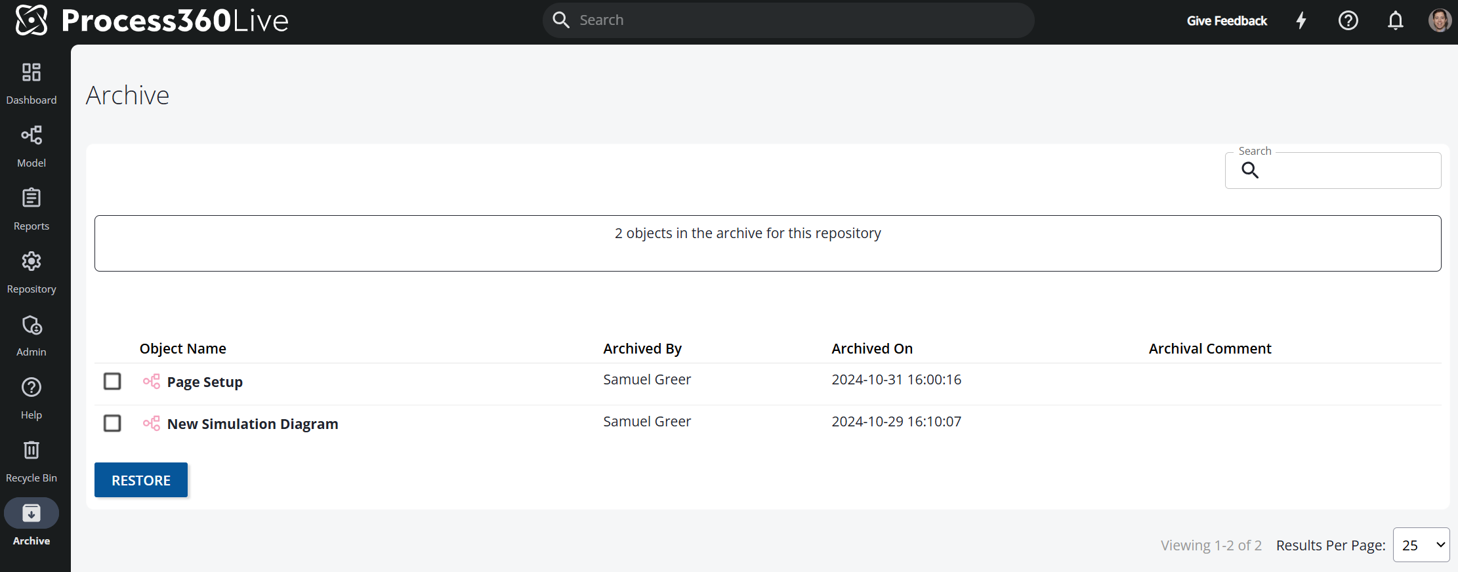1458x572 pixels.
Task: Open Repository settings in sidebar
Action: (31, 272)
